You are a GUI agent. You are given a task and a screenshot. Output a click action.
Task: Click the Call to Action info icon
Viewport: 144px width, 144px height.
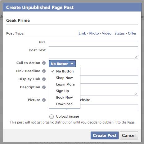pos(44,63)
